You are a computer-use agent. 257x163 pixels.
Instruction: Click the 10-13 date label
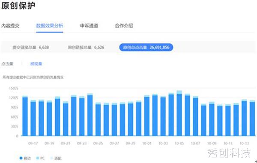244,143
